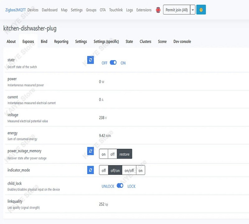Viewport: 249px width, 224px height.
Task: Refresh power_outage_memory value
Action: [90, 151]
